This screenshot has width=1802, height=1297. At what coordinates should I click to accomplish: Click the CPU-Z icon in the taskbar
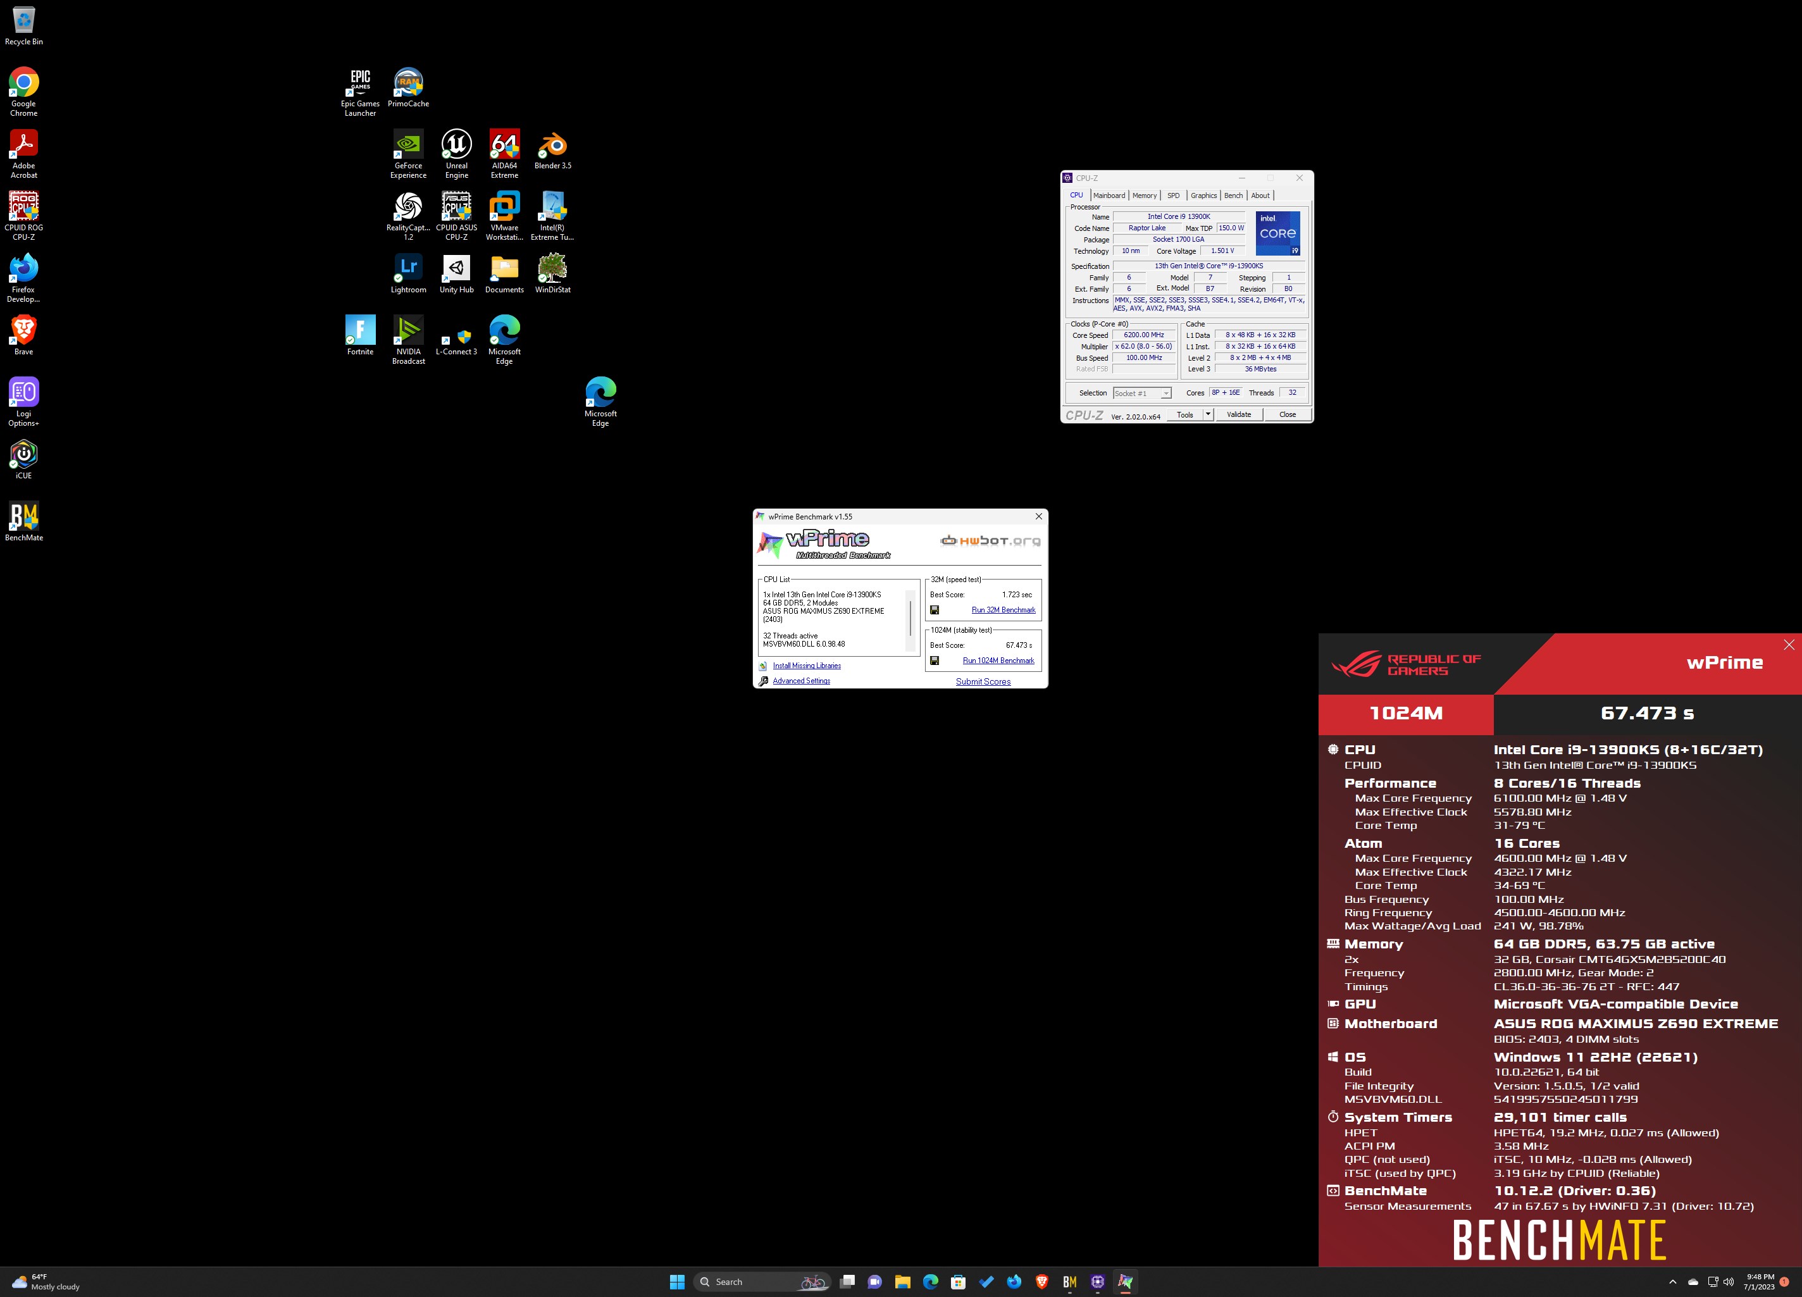(1097, 1281)
